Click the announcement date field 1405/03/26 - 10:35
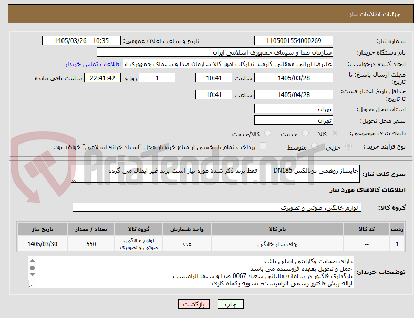Image resolution: width=414 pixels, height=318 pixels. tap(81, 40)
